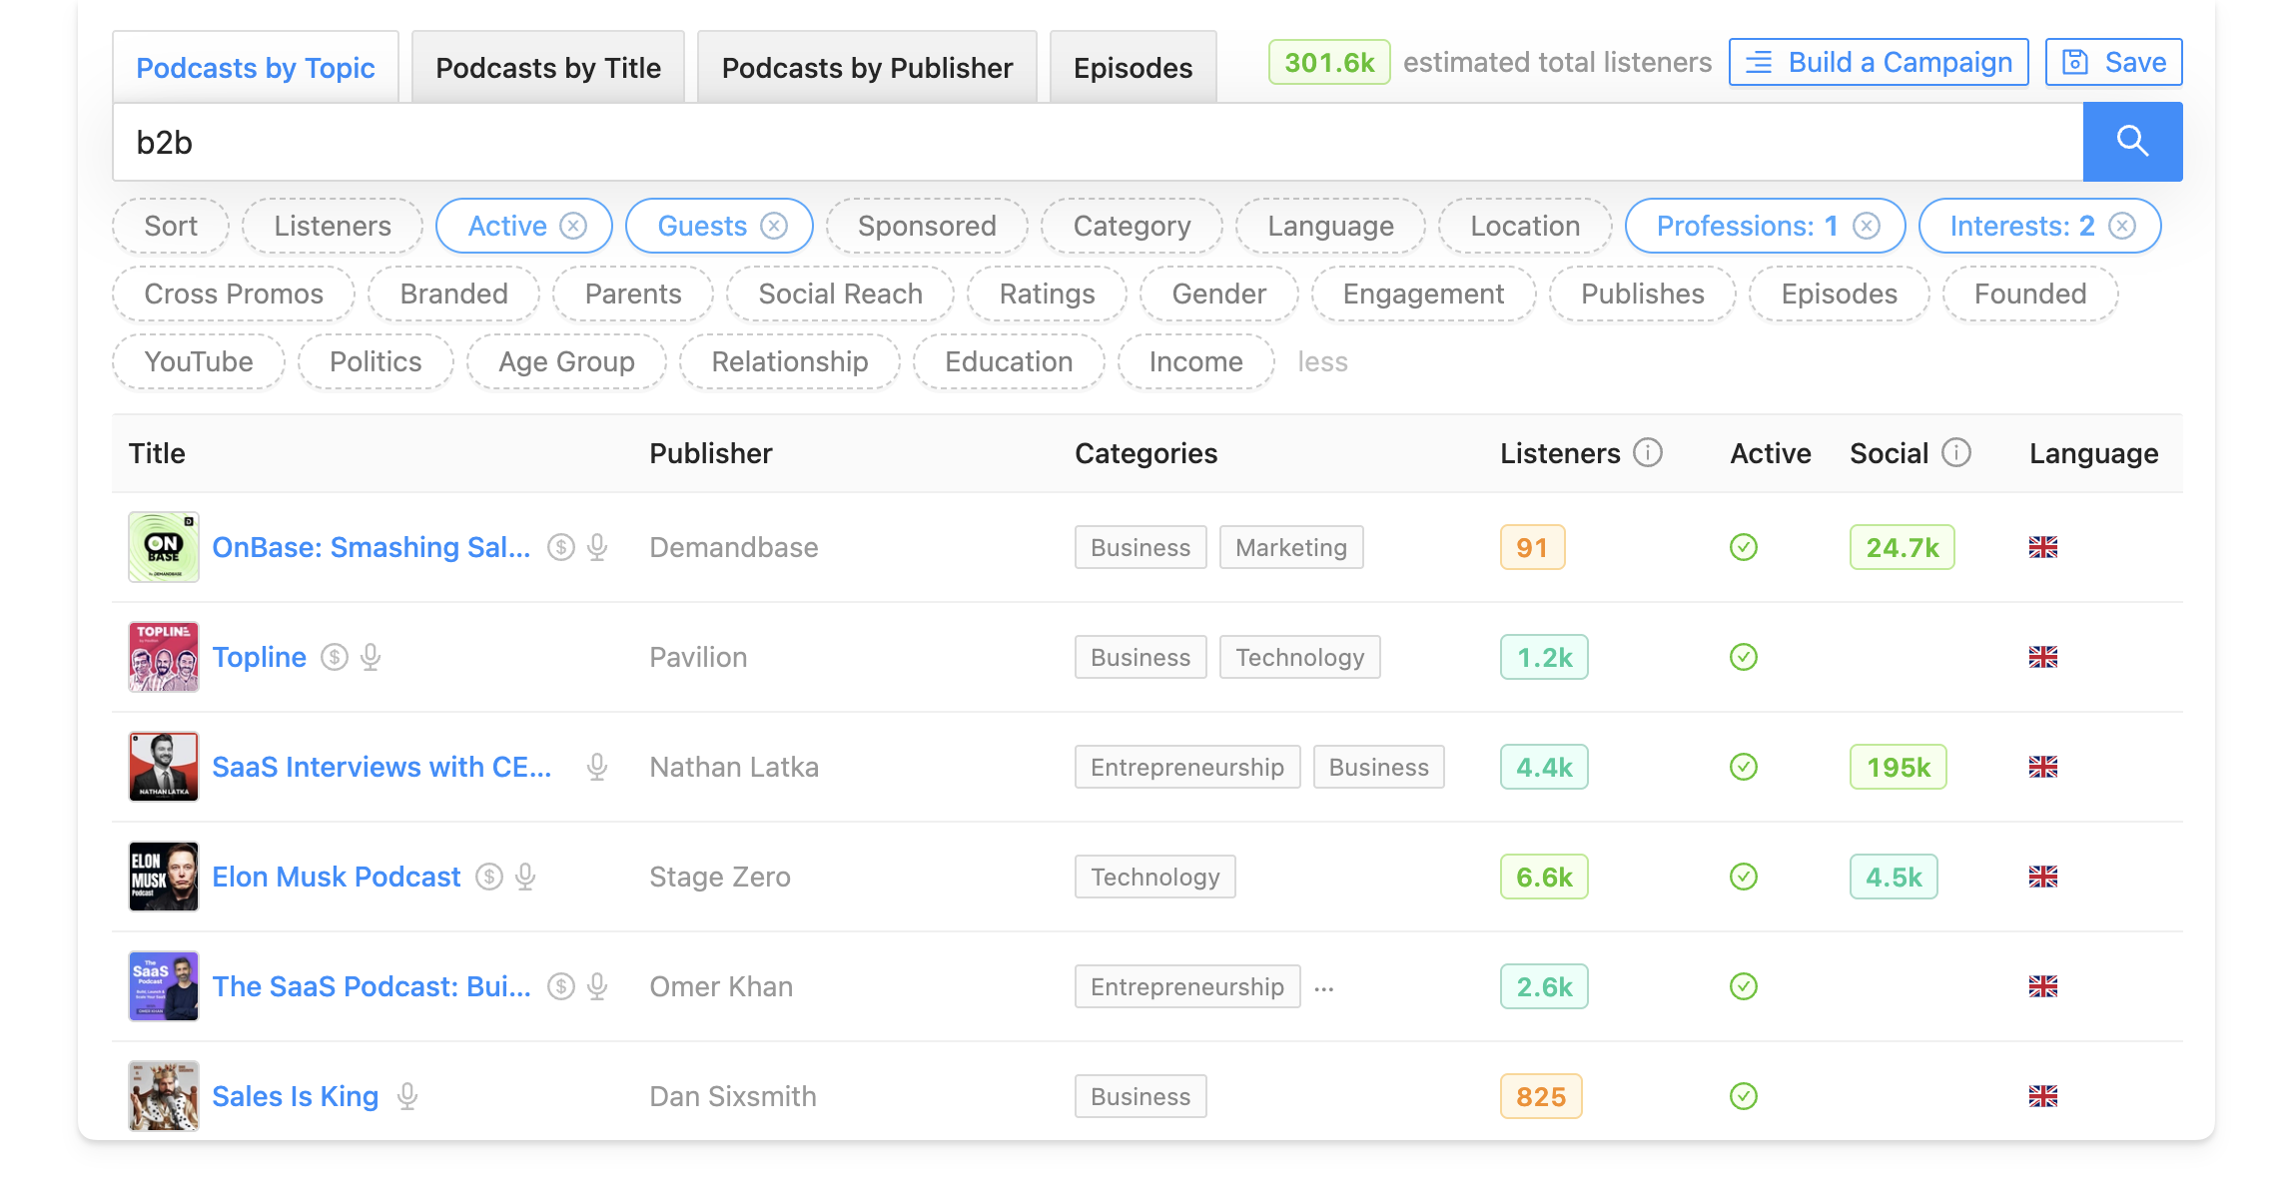2293x1186 pixels.
Task: Click the 301.6k estimated listeners badge
Action: click(1328, 61)
